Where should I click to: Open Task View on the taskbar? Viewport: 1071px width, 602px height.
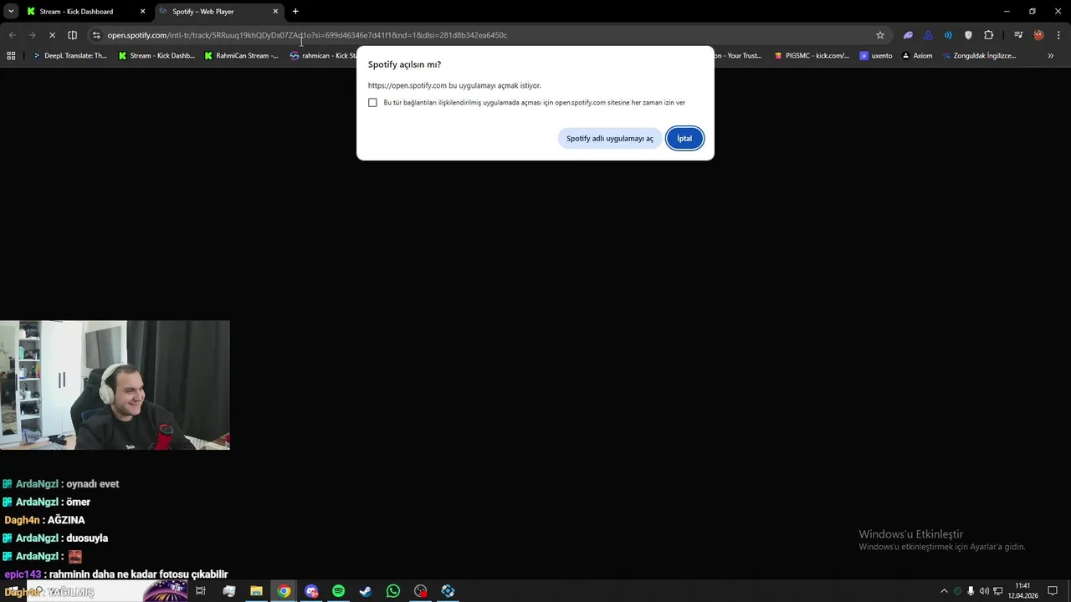click(201, 591)
